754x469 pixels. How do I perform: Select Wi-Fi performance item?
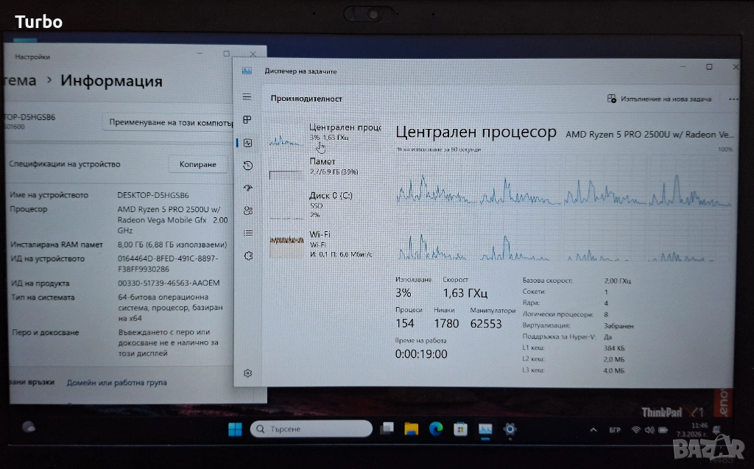click(325, 243)
